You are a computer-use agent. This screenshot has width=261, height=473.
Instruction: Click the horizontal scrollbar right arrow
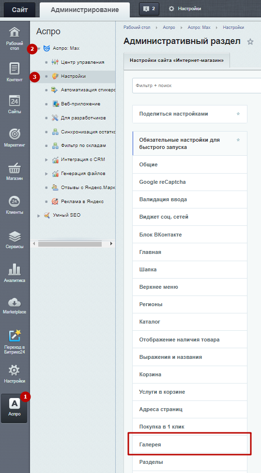pos(111,243)
